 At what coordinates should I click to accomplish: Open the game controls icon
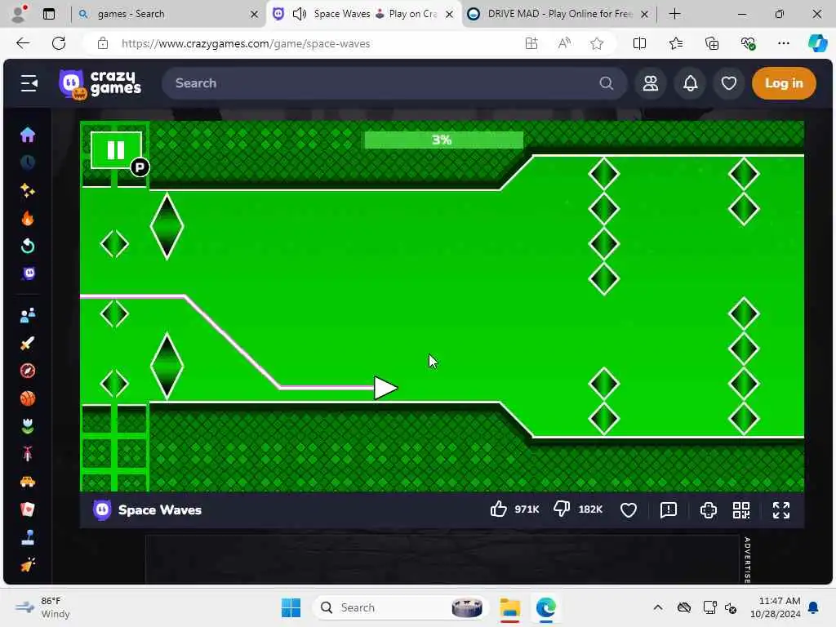pos(708,510)
